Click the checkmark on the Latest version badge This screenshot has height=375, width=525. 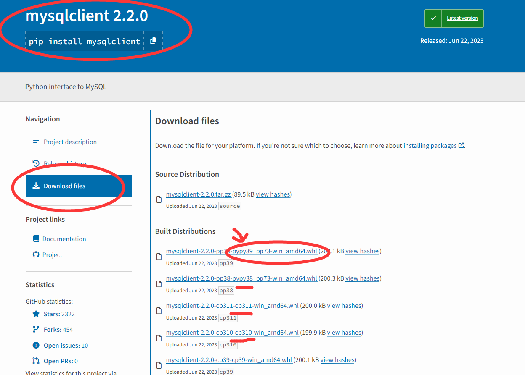433,18
